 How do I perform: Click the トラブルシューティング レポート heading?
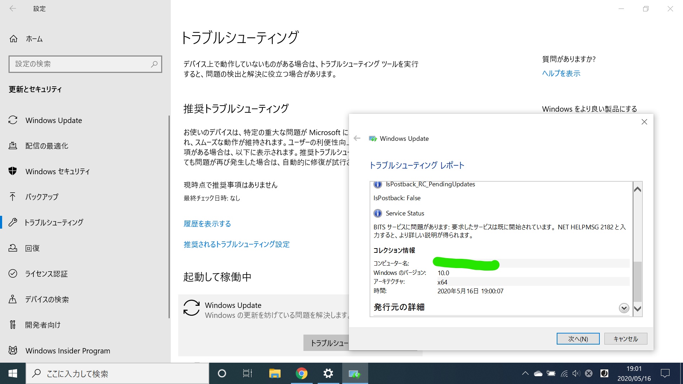(x=417, y=165)
